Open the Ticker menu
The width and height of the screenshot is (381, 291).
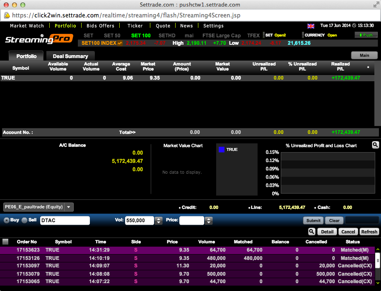[135, 26]
